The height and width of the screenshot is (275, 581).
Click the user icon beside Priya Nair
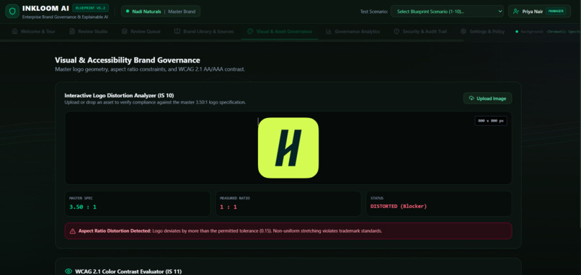516,12
